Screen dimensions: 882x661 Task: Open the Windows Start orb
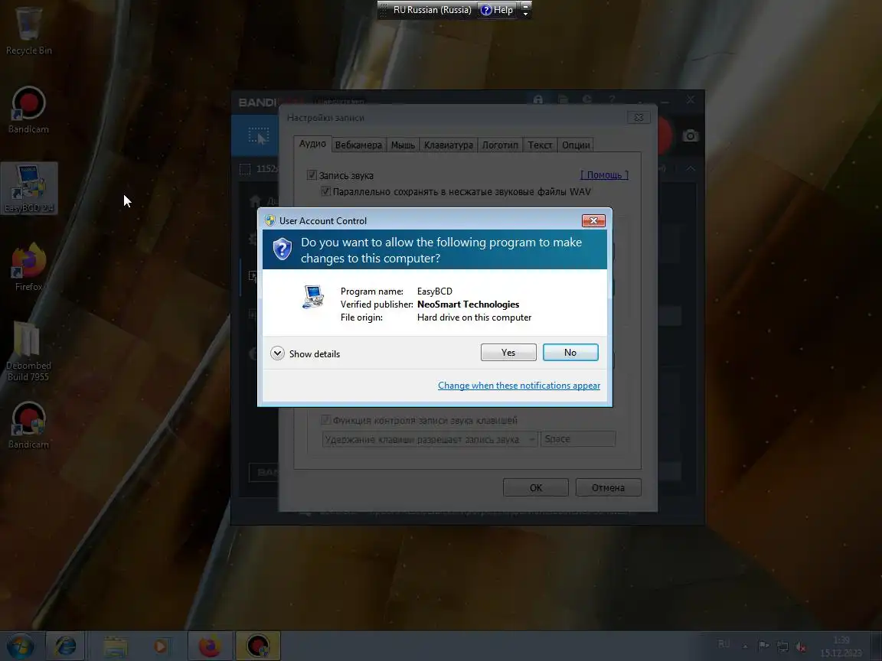point(20,646)
